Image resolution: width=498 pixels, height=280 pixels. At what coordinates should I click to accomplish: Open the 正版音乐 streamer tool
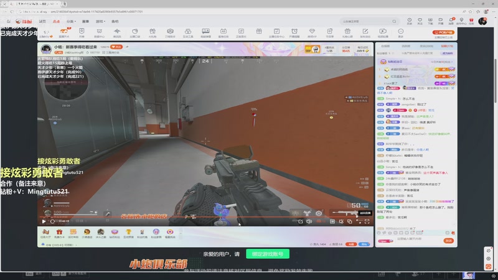coord(241,33)
